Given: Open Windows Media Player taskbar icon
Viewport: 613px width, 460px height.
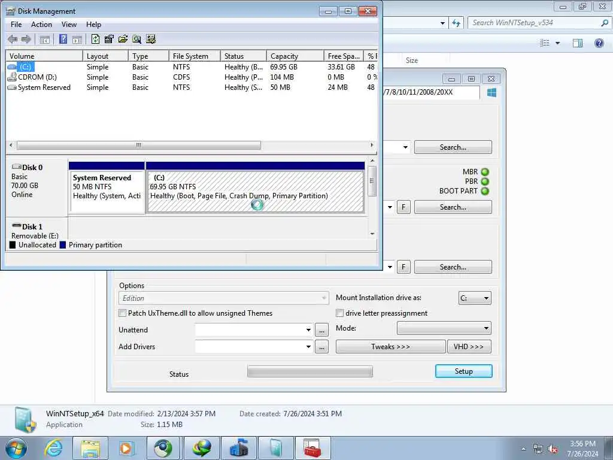Looking at the screenshot, I should pyautogui.click(x=127, y=448).
